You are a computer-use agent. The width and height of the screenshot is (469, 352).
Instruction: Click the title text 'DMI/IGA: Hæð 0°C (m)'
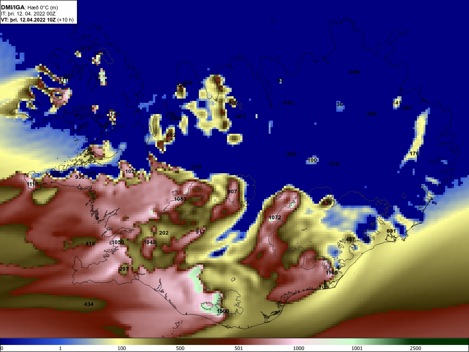(x=29, y=8)
